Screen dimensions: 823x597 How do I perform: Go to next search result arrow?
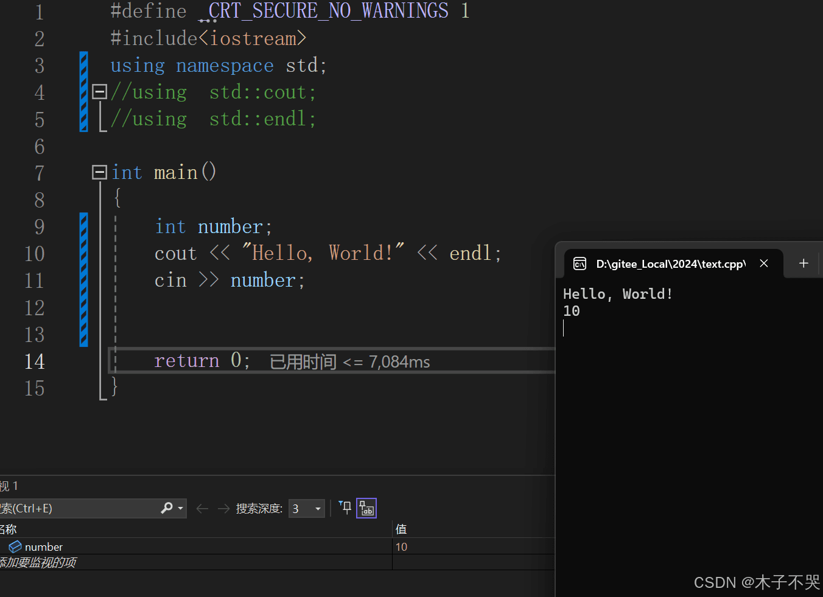coord(223,508)
